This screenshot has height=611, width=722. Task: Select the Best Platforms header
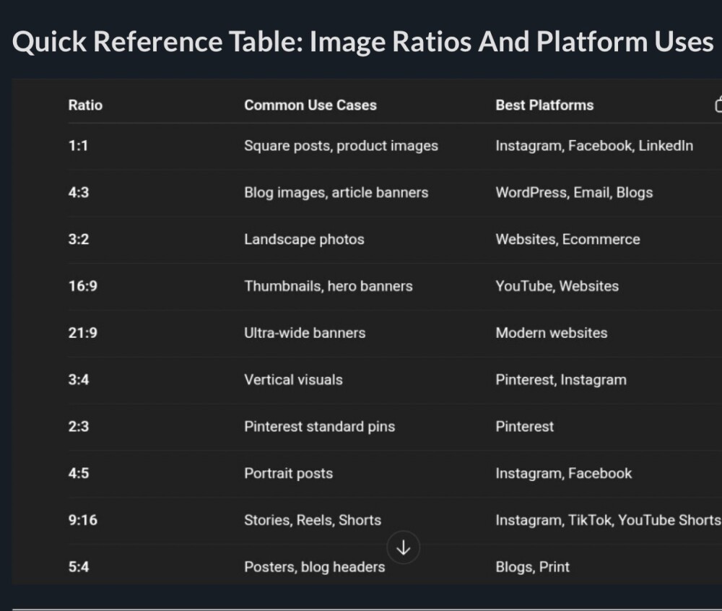pyautogui.click(x=544, y=105)
